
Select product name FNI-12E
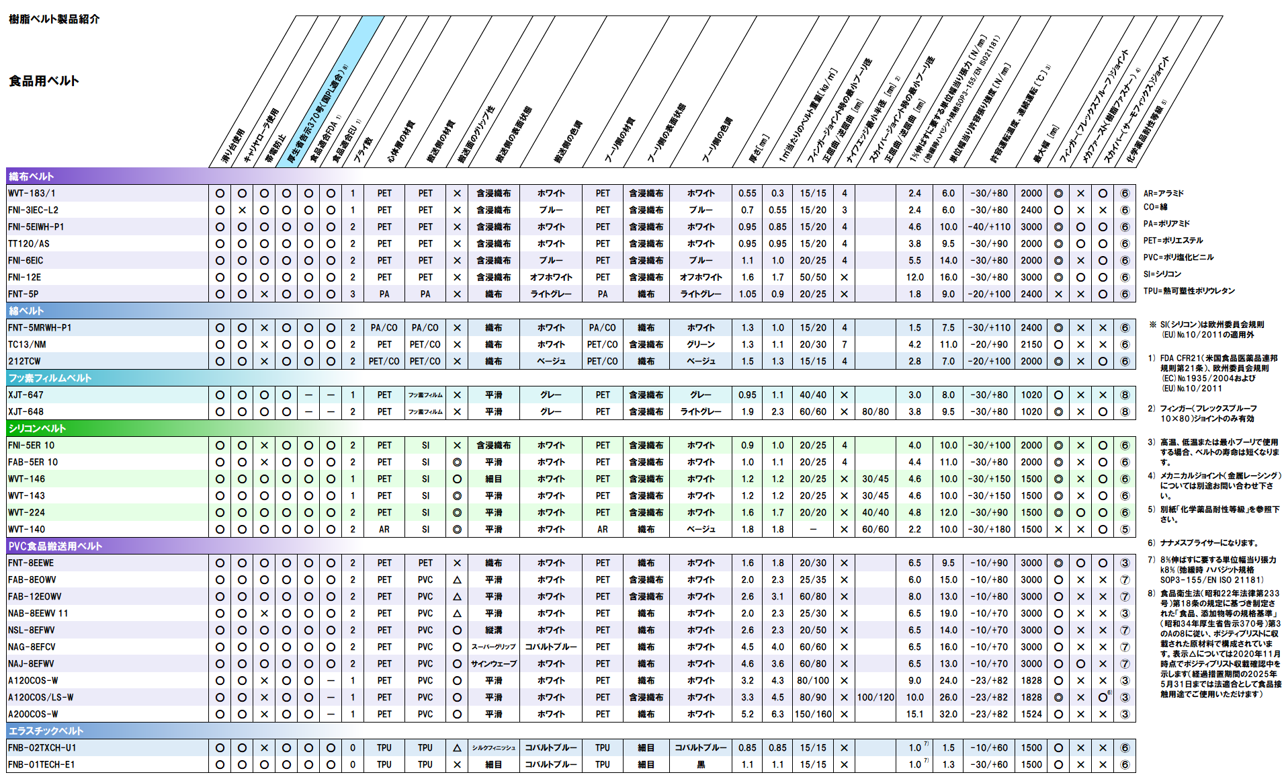point(24,277)
